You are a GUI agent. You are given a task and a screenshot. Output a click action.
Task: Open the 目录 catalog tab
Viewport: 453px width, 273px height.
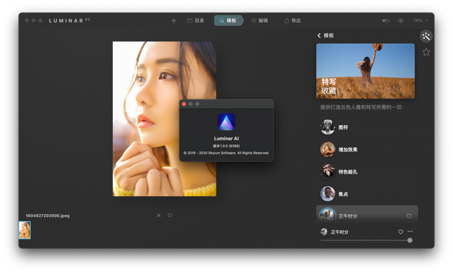(196, 20)
